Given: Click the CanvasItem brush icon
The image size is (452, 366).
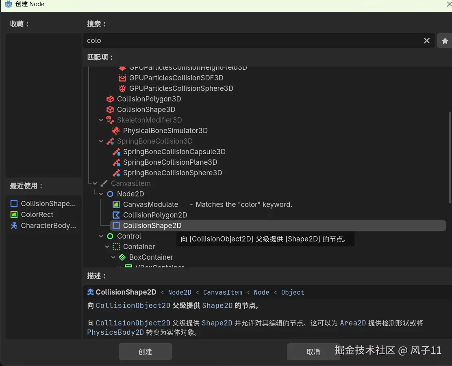Looking at the screenshot, I should 104,183.
